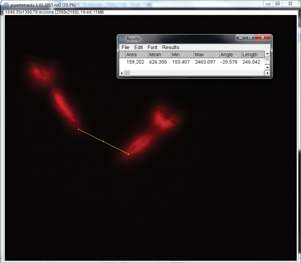This screenshot has width=301, height=263.
Task: Click the line selection's middle handle
Action: pos(103,141)
